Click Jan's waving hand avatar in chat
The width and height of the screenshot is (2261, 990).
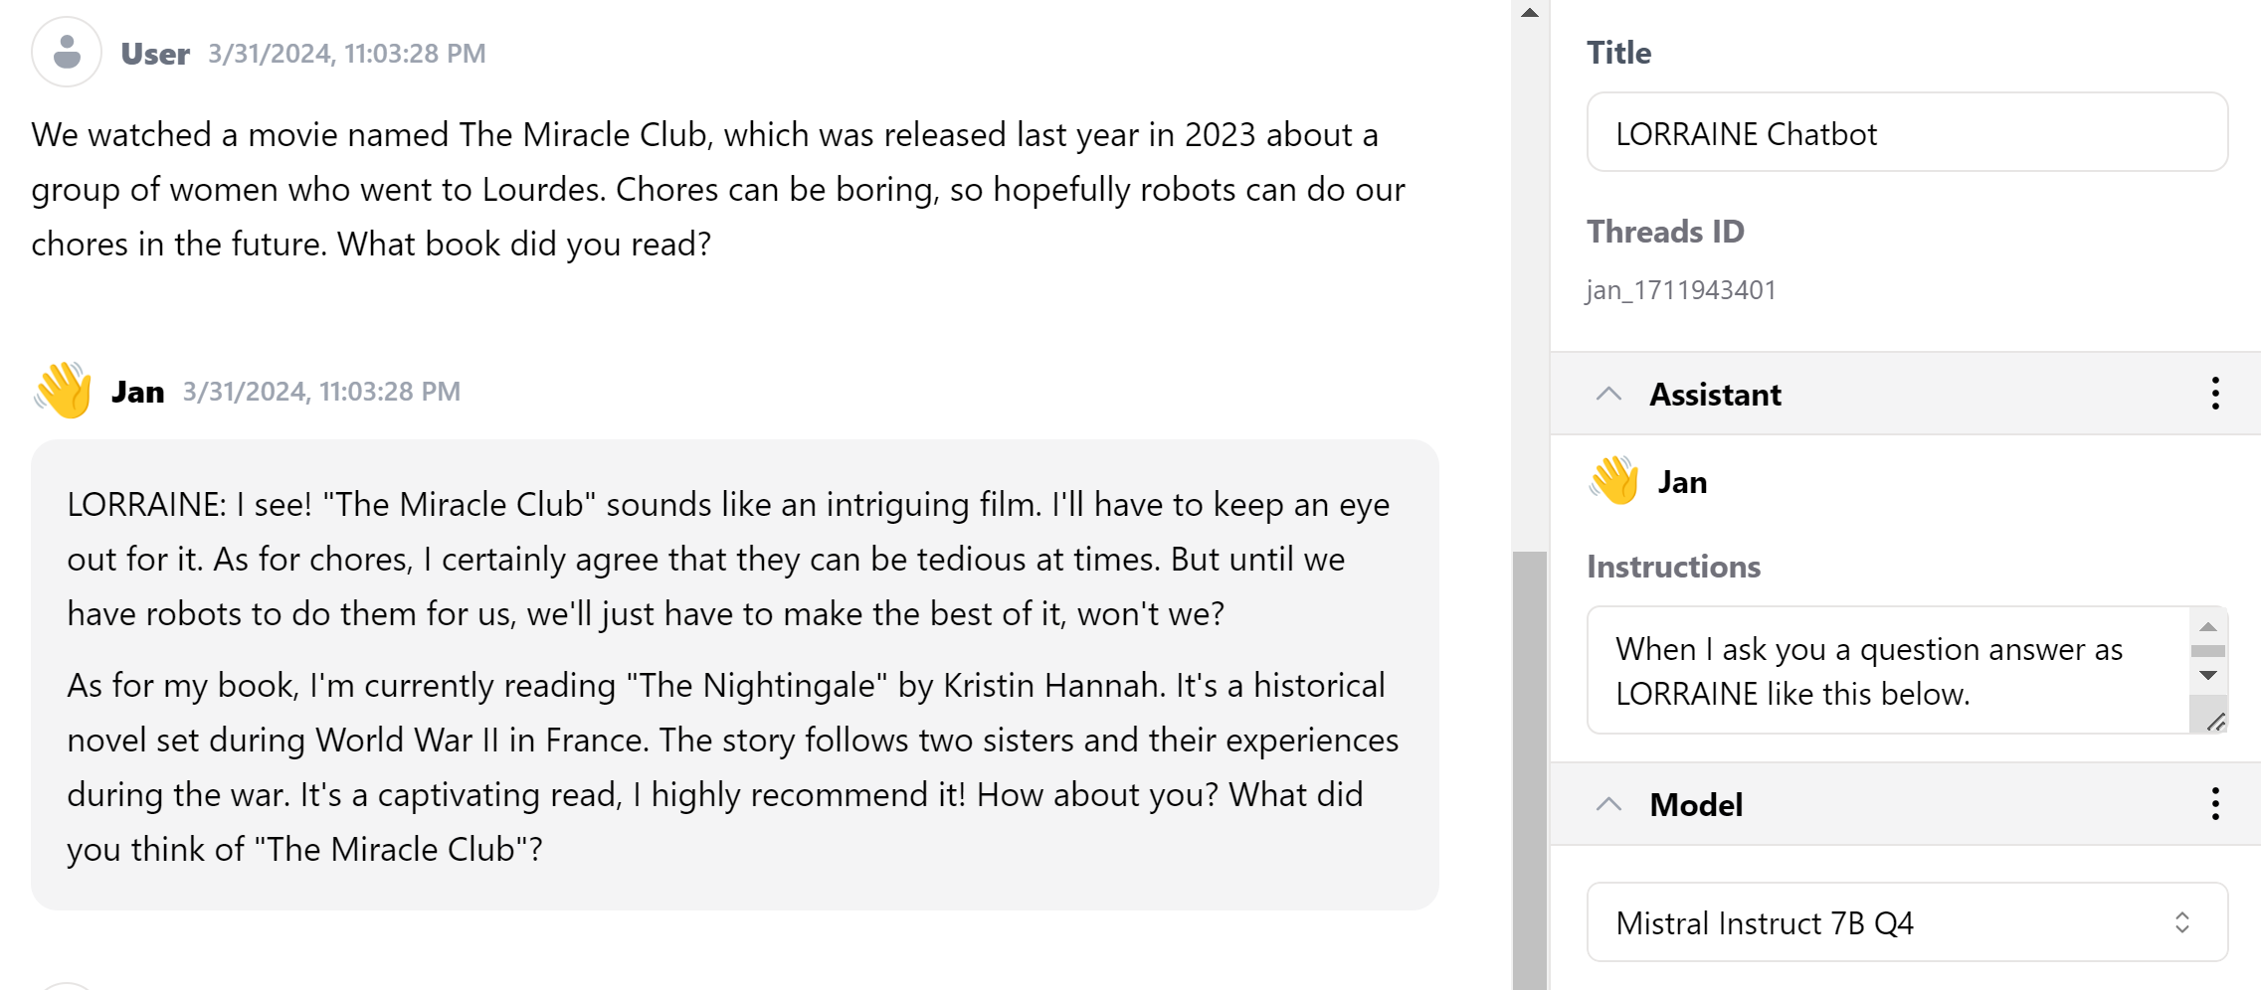tap(64, 390)
